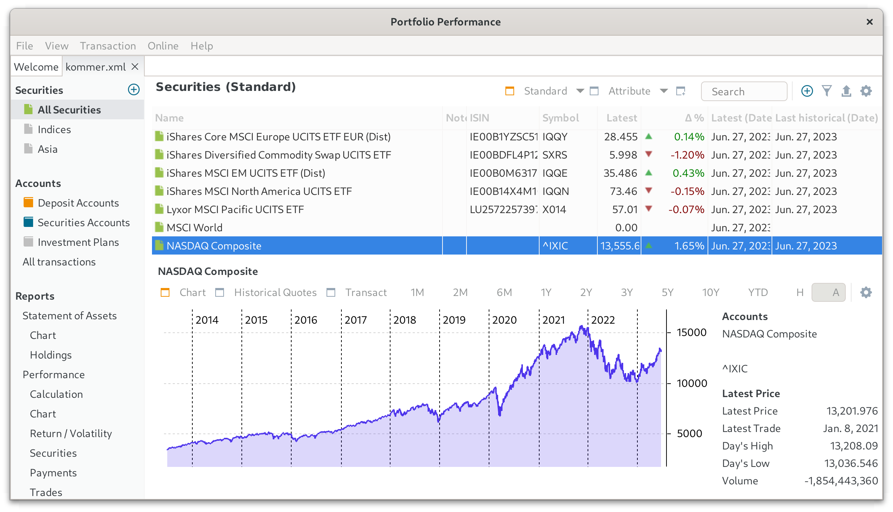Click the add security plus icon in sidebar

coord(134,90)
